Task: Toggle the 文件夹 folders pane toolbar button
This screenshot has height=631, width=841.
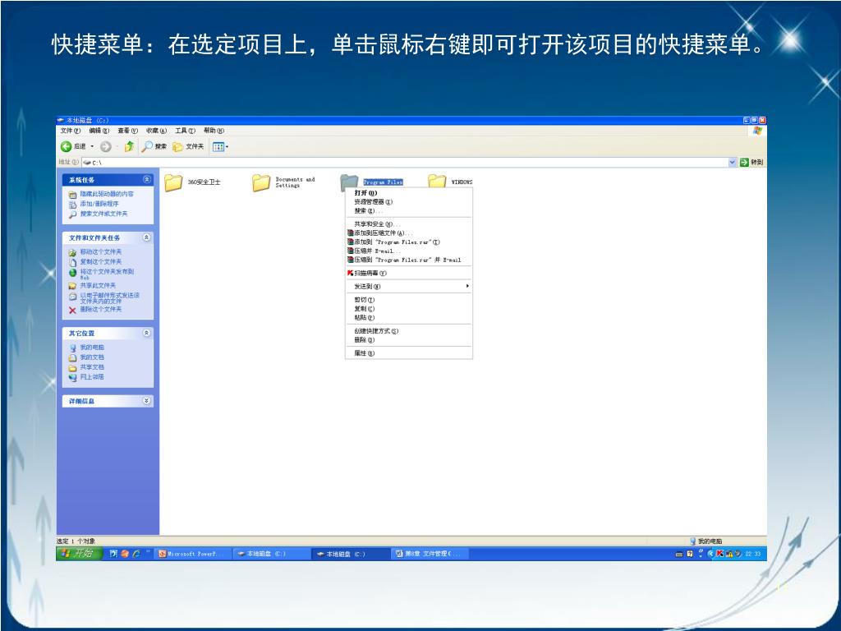Action: (x=188, y=146)
